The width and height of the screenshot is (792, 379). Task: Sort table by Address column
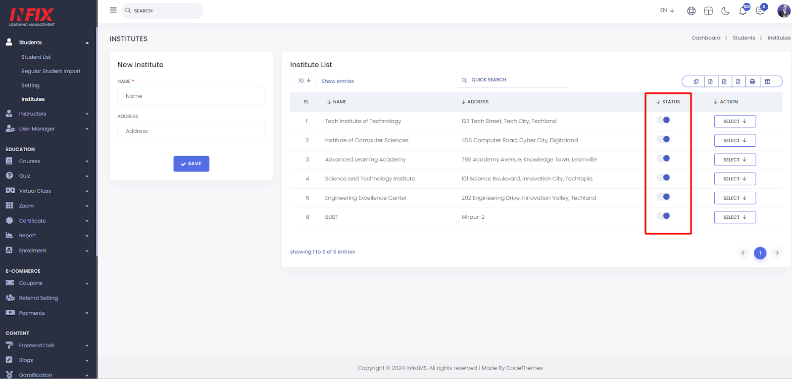click(475, 102)
